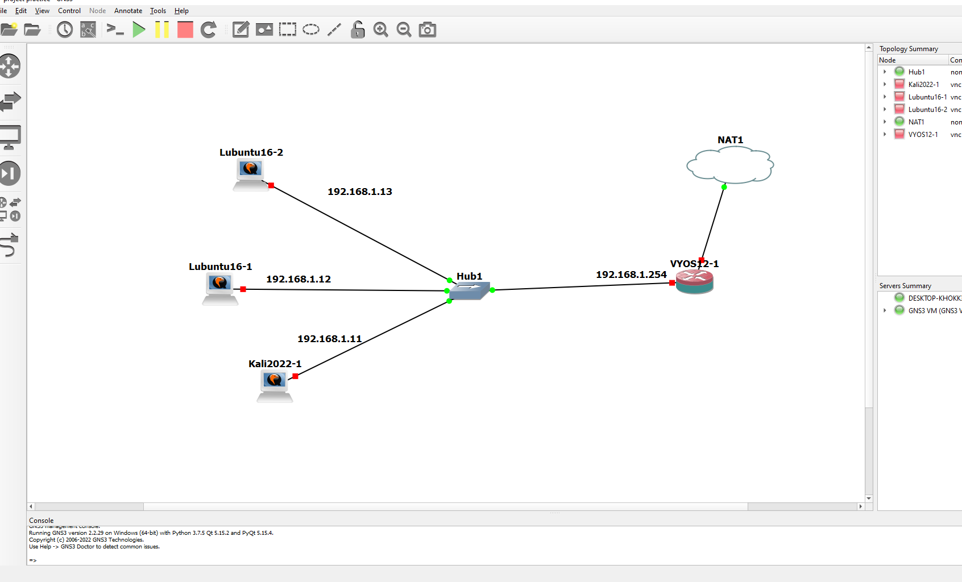962x582 pixels.
Task: Click the canvas horizontal scrollbar thumb
Action: [446, 506]
